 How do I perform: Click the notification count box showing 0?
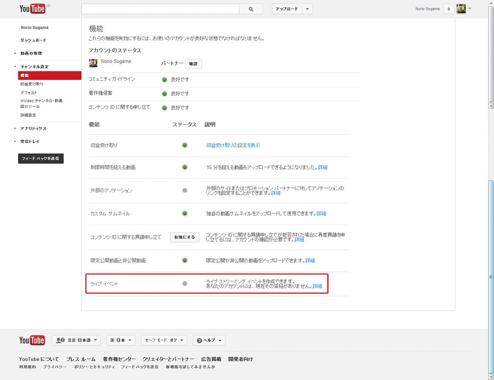[448, 9]
